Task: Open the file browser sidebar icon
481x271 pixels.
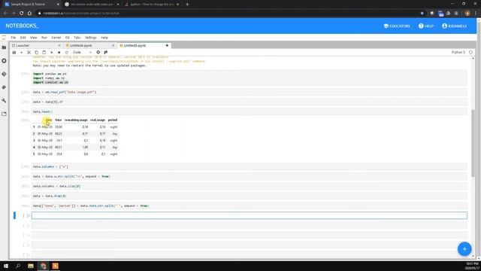Action: tap(4, 47)
